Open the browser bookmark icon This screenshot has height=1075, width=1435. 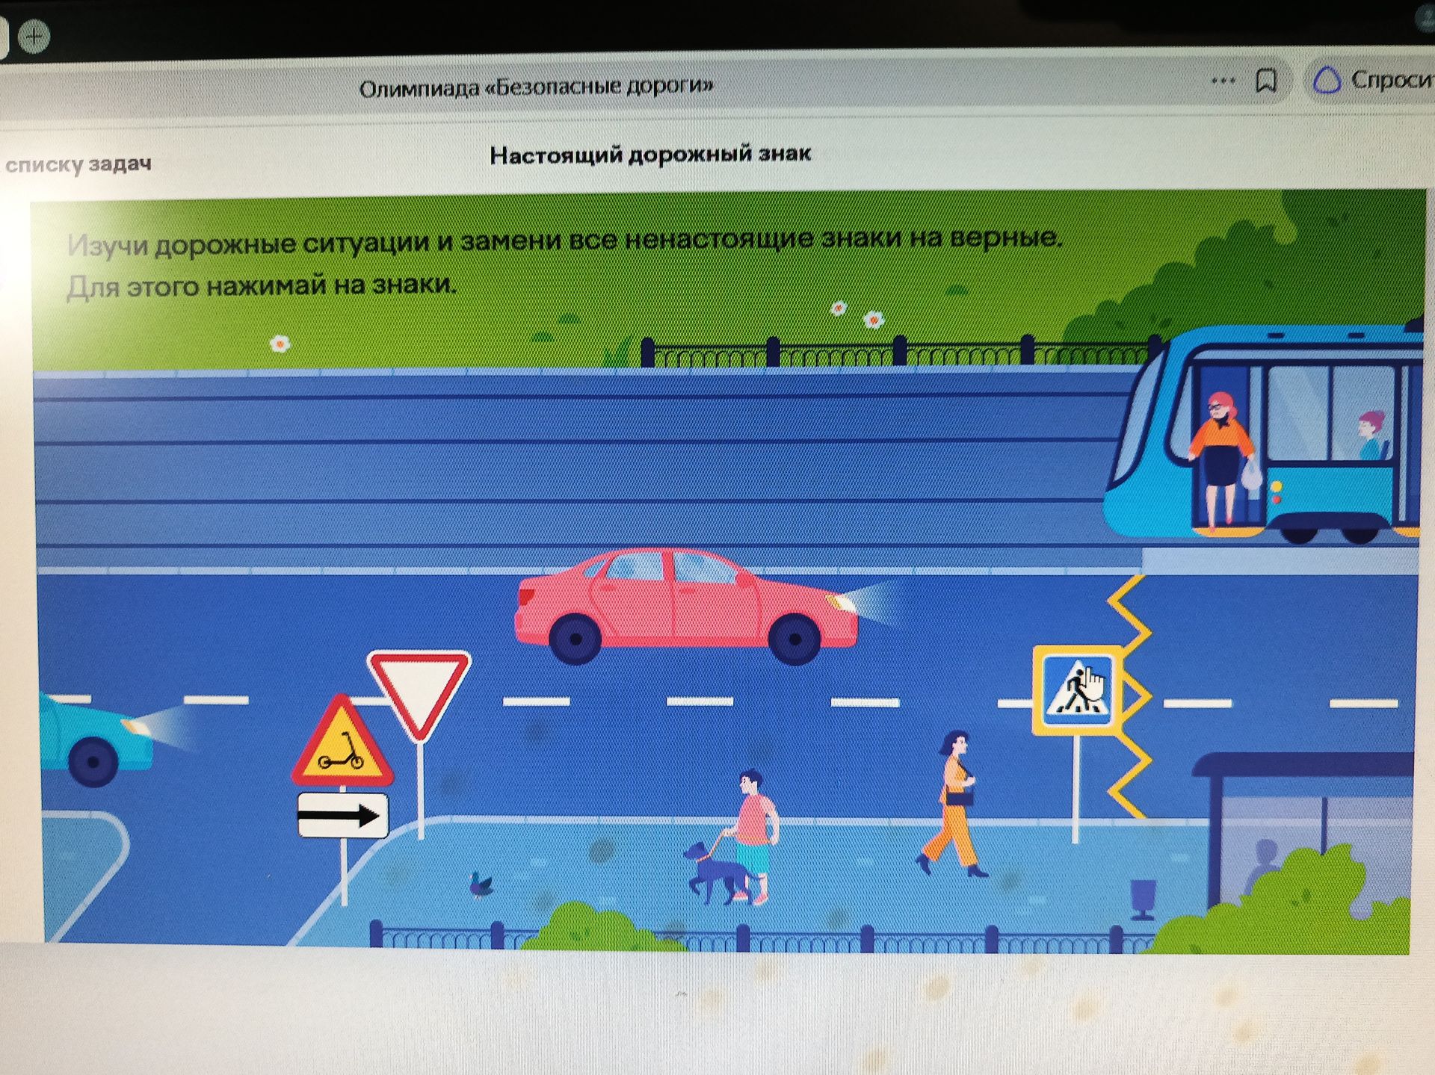1266,80
